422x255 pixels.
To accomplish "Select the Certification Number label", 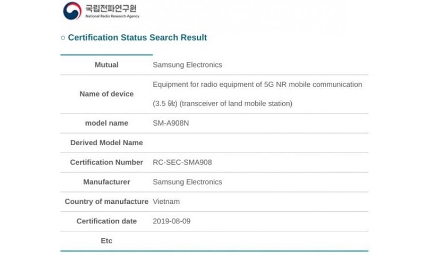I will tap(107, 162).
